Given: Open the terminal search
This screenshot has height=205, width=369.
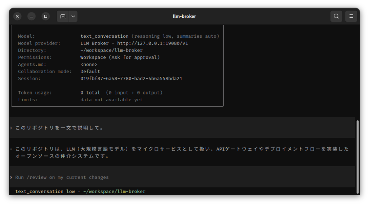Looking at the screenshot, I should click(x=336, y=16).
